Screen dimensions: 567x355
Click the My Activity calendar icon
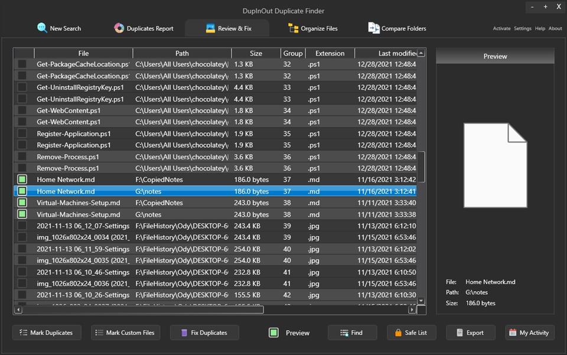[513, 333]
